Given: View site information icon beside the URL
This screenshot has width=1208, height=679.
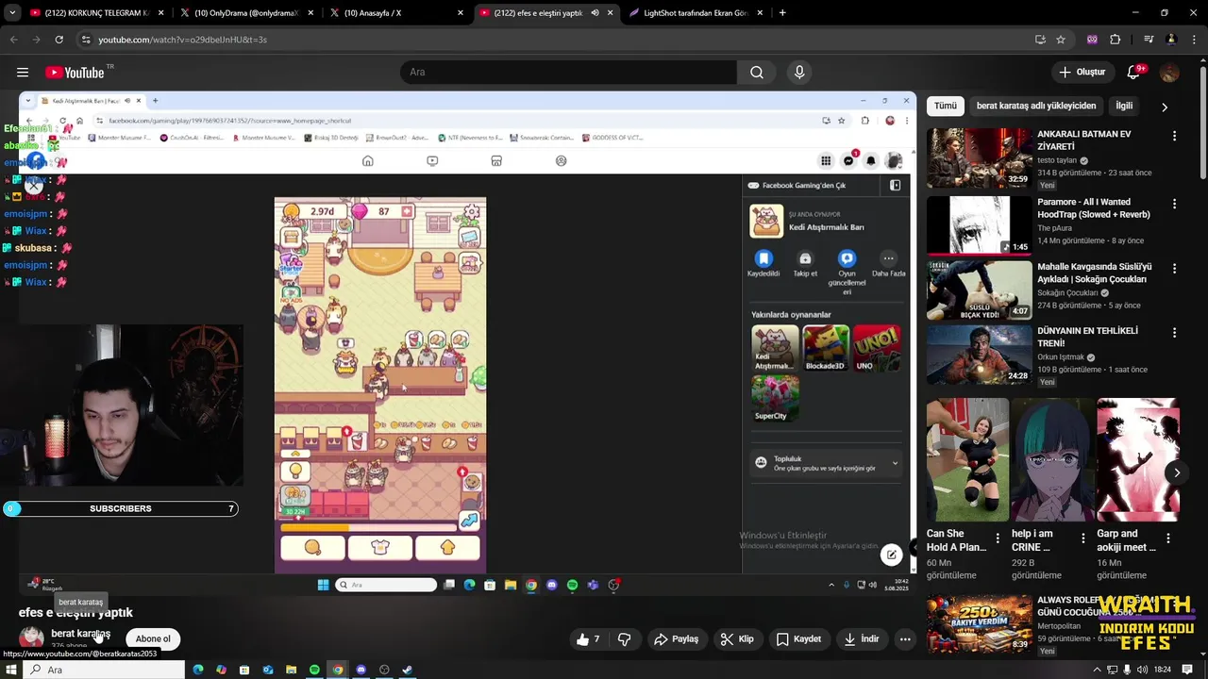Looking at the screenshot, I should pyautogui.click(x=86, y=40).
